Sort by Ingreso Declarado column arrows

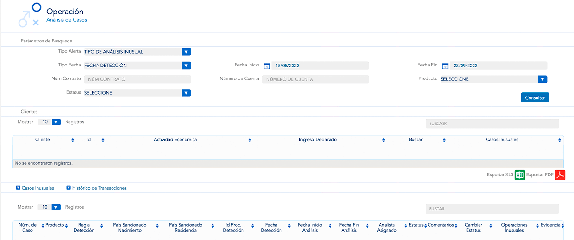pyautogui.click(x=384, y=140)
